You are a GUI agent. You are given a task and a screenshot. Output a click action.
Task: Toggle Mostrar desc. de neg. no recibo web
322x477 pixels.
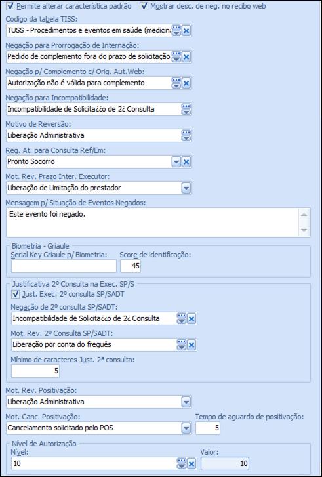tap(144, 6)
